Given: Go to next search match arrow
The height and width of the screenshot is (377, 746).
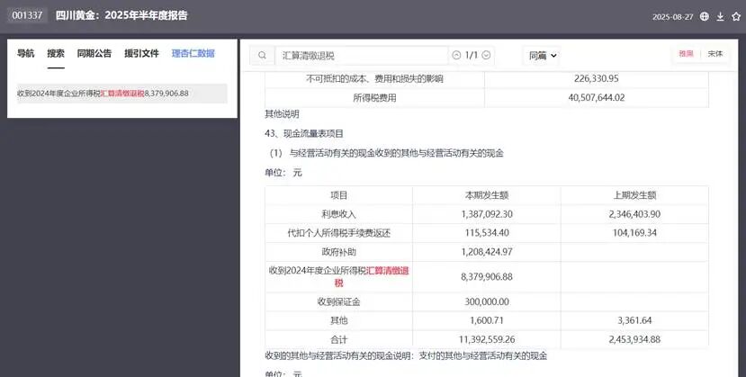Looking at the screenshot, I should click(486, 55).
